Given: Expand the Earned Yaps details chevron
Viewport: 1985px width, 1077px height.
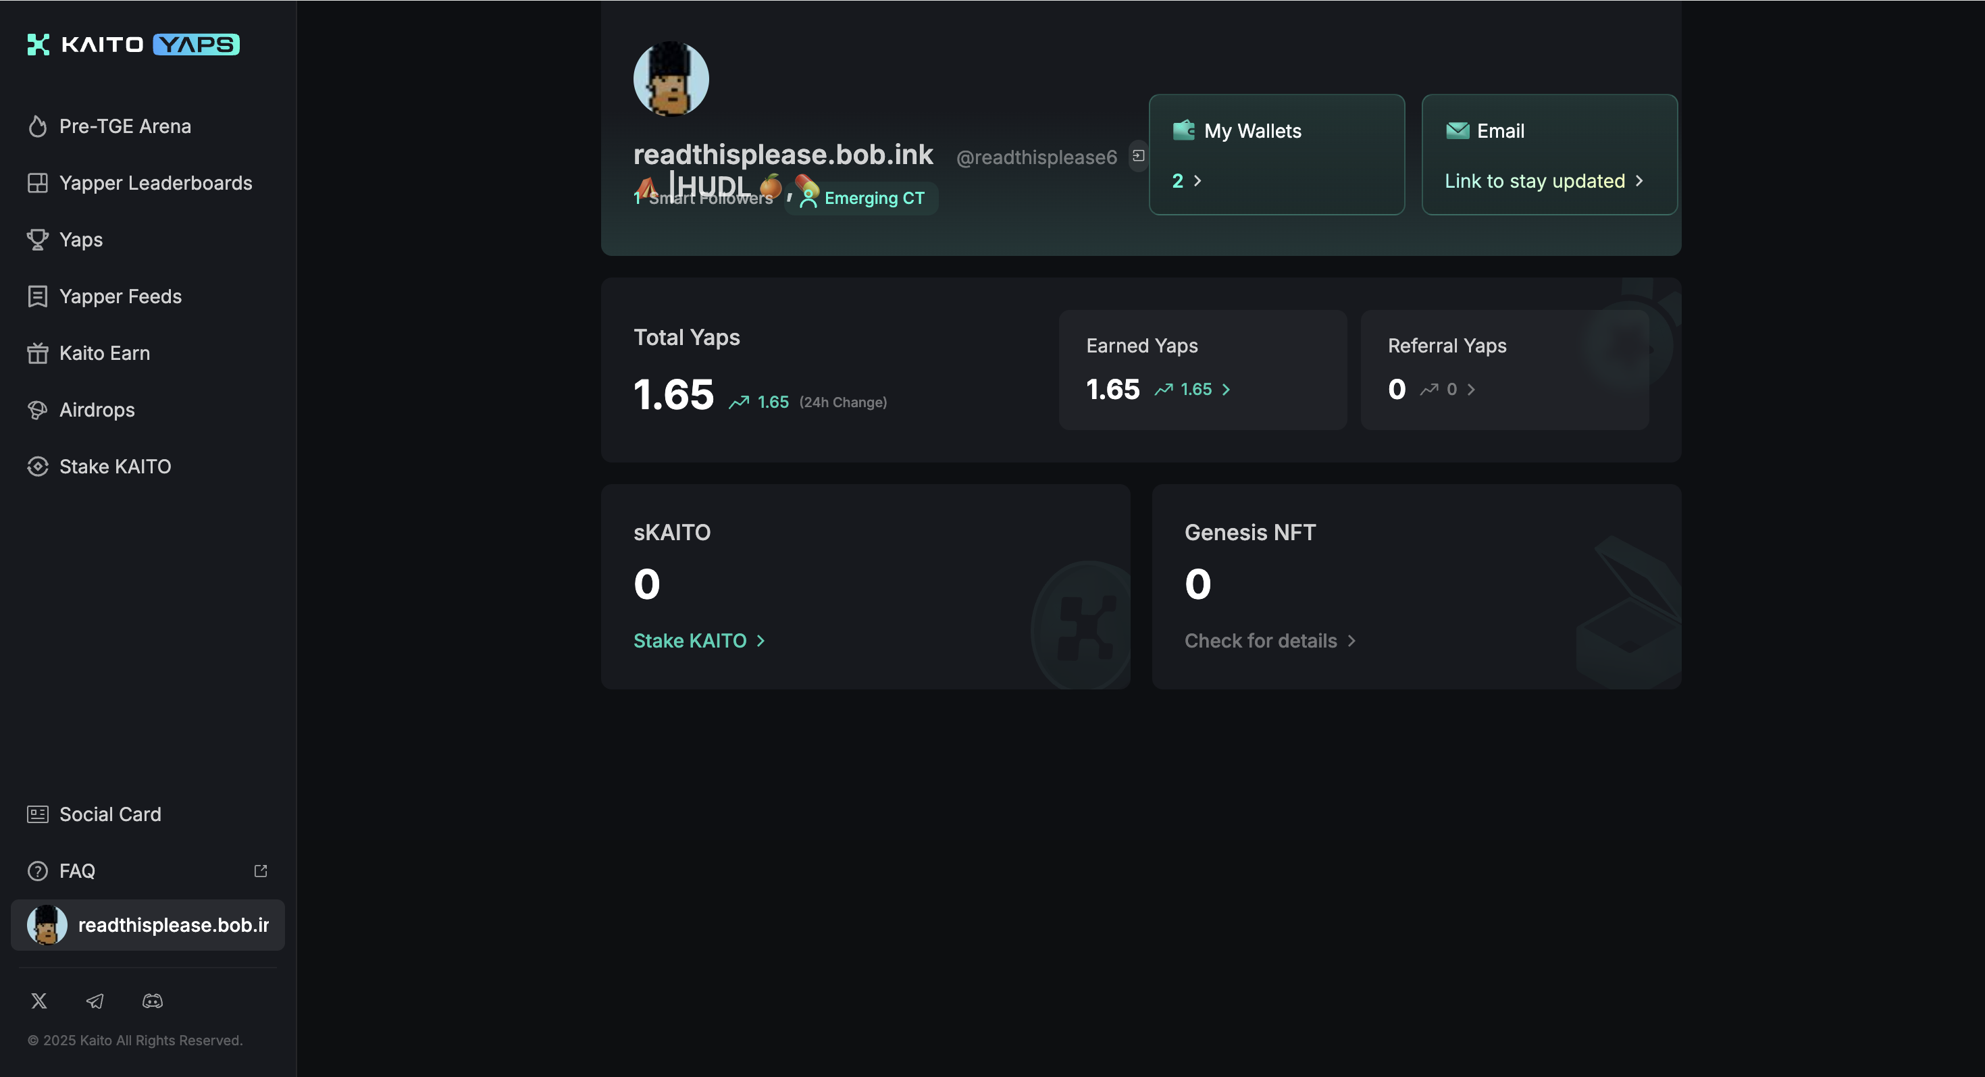Looking at the screenshot, I should pos(1226,389).
